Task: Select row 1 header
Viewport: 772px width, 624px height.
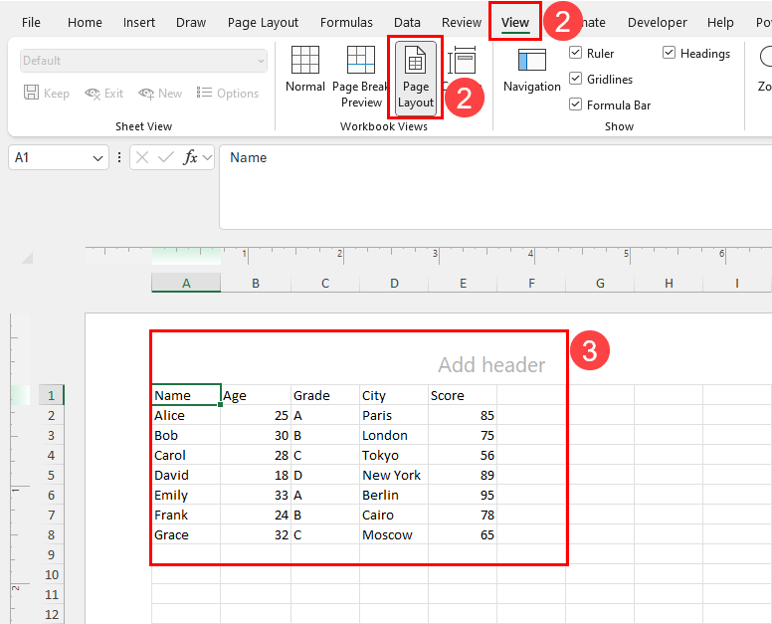Action: pyautogui.click(x=51, y=395)
